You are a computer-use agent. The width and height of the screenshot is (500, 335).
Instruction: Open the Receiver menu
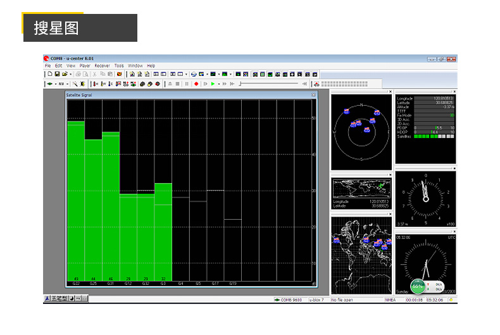102,65
